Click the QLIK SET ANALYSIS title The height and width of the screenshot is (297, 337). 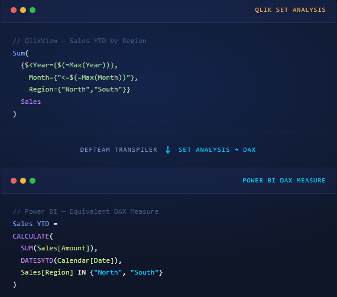pyautogui.click(x=290, y=10)
